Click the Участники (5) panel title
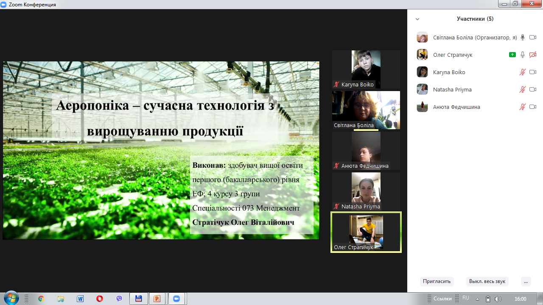Image resolution: width=543 pixels, height=305 pixels. point(475,19)
